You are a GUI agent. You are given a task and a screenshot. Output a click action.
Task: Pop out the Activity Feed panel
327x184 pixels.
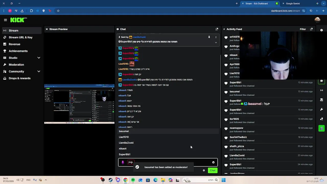click(x=311, y=29)
